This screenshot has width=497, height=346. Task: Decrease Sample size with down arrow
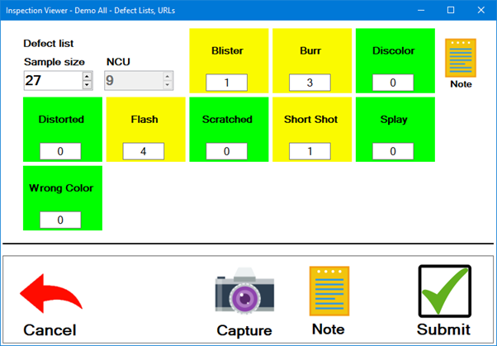(x=87, y=84)
